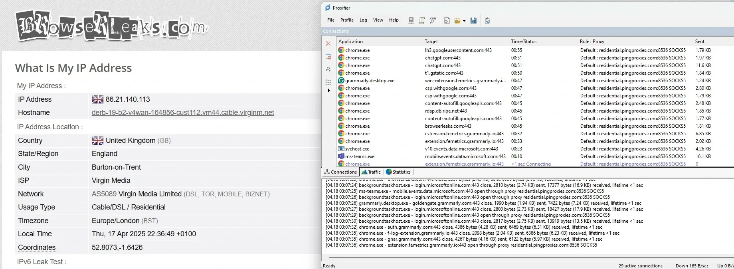
Task: Click the Coordinates label link
Action: [x=37, y=247]
